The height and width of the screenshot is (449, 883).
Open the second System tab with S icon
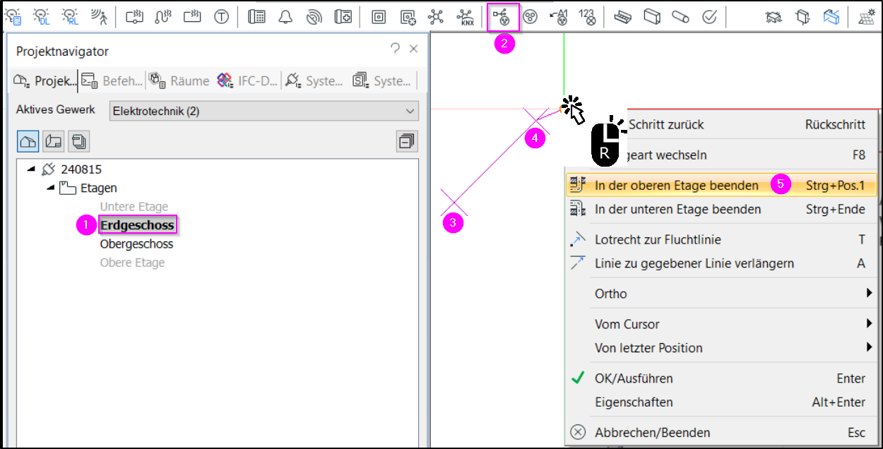382,81
